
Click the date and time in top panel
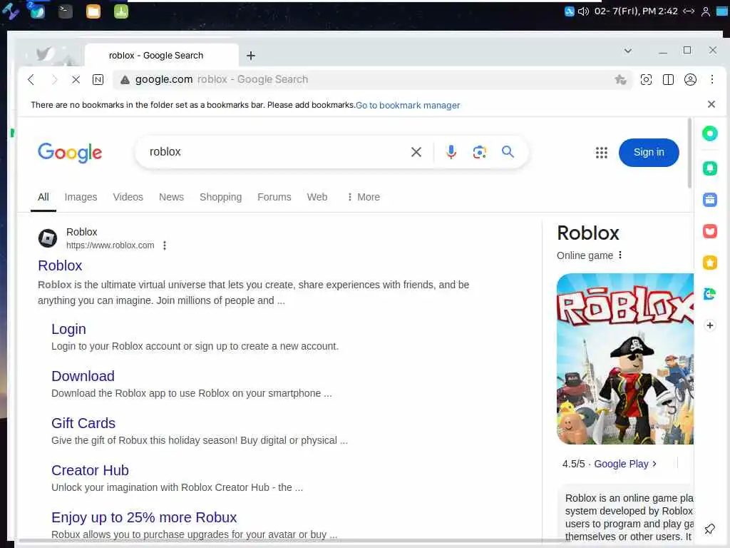(636, 11)
